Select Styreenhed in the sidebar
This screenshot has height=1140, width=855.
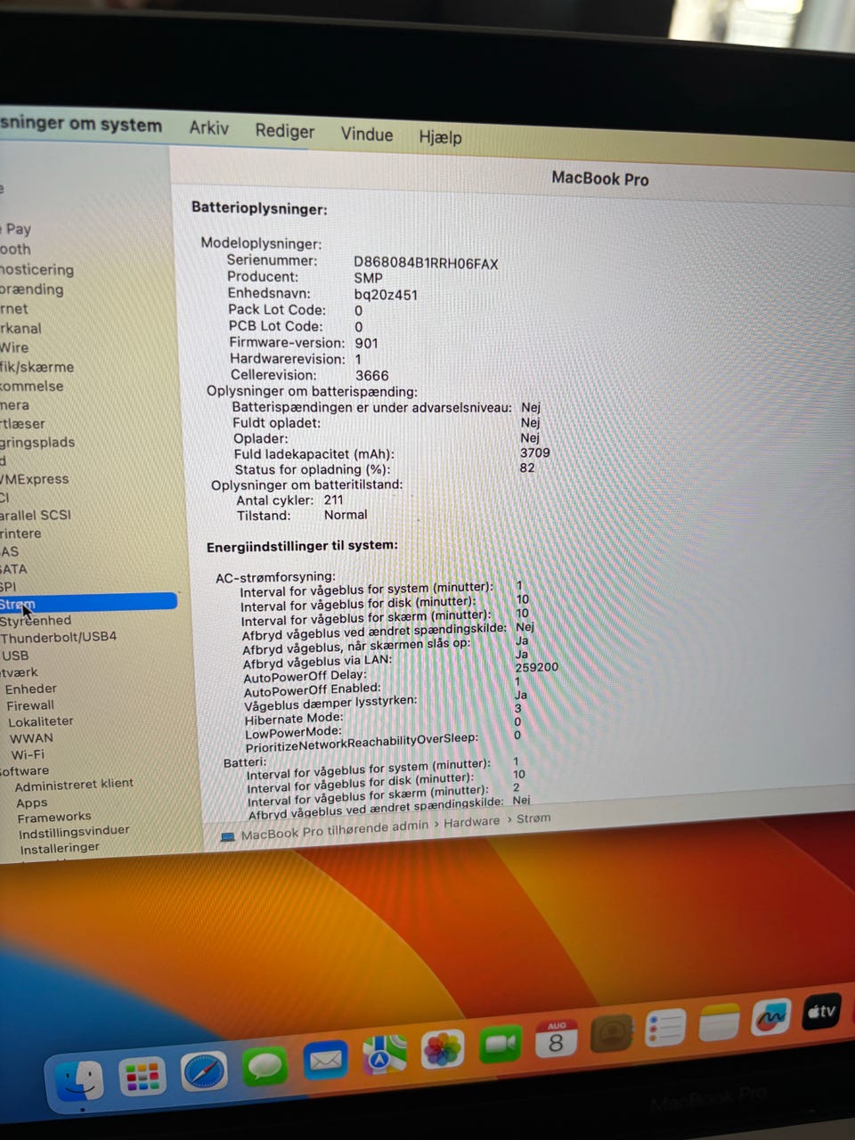click(36, 620)
